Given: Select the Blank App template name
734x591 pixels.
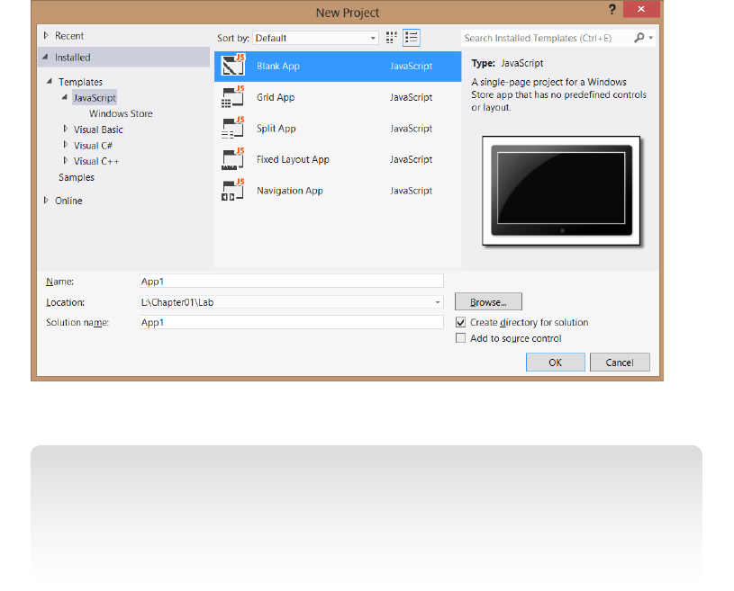Looking at the screenshot, I should (278, 66).
